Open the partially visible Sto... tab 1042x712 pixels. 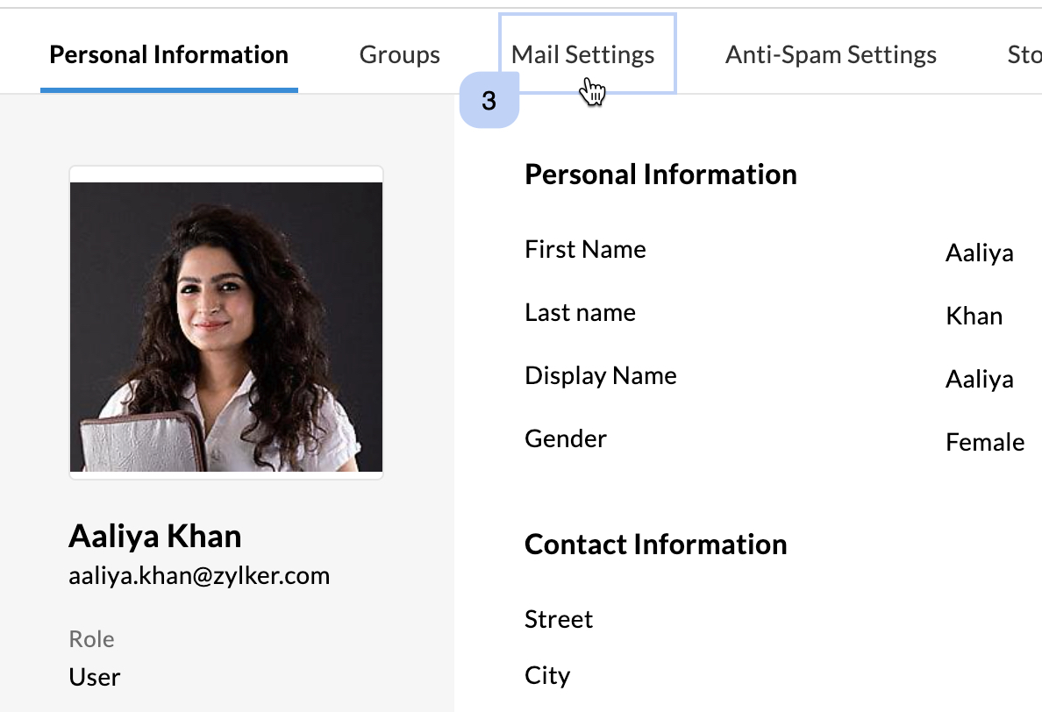pos(1024,54)
